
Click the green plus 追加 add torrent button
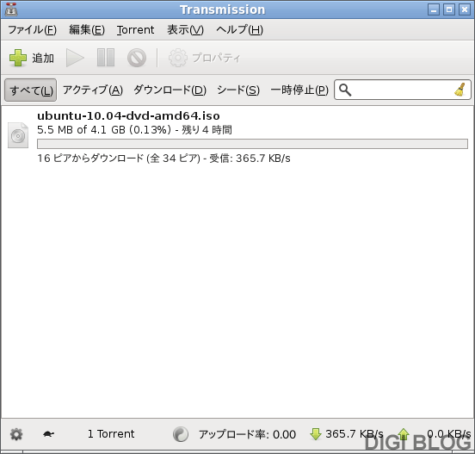click(32, 58)
